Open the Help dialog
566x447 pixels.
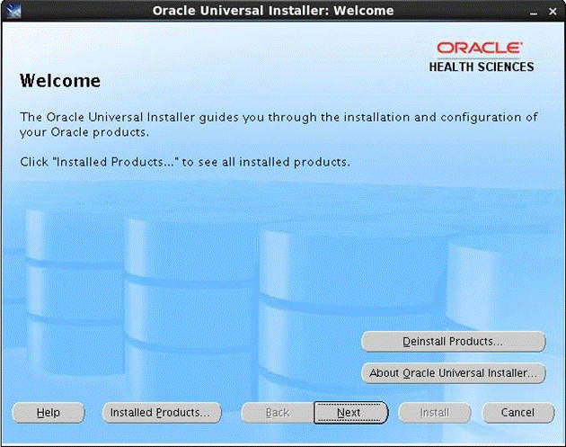point(49,412)
